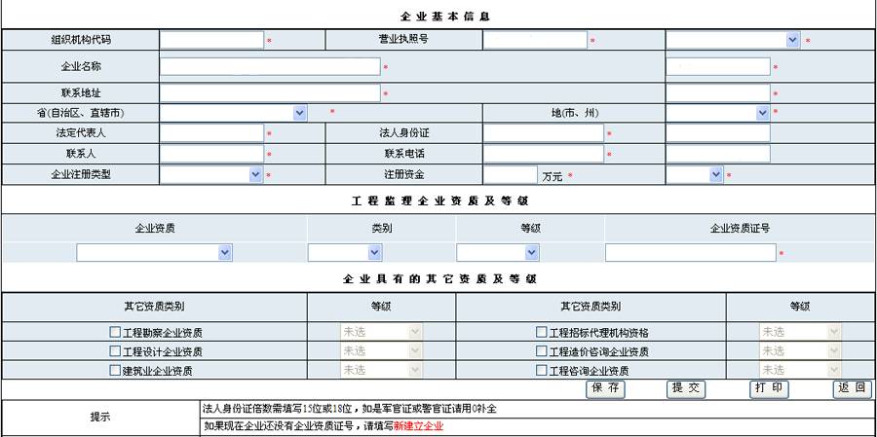
Task: Click the 企业资质证号 input field
Action: point(690,253)
